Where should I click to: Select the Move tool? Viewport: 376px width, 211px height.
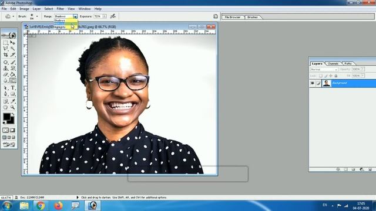tap(13, 43)
